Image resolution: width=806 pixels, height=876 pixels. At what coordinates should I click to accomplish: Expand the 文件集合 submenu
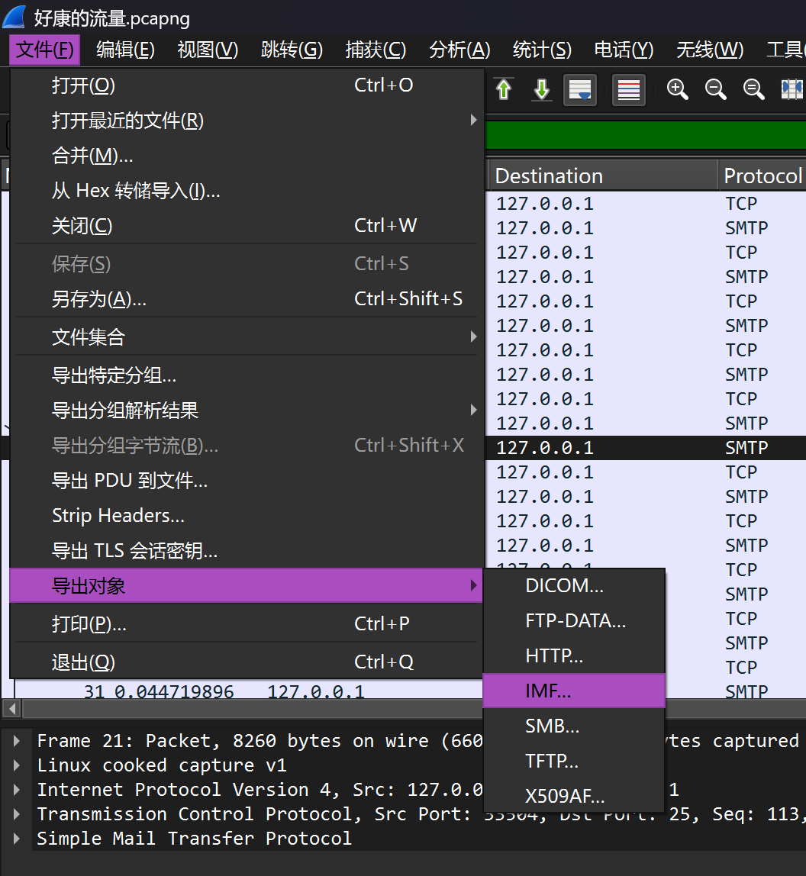247,337
